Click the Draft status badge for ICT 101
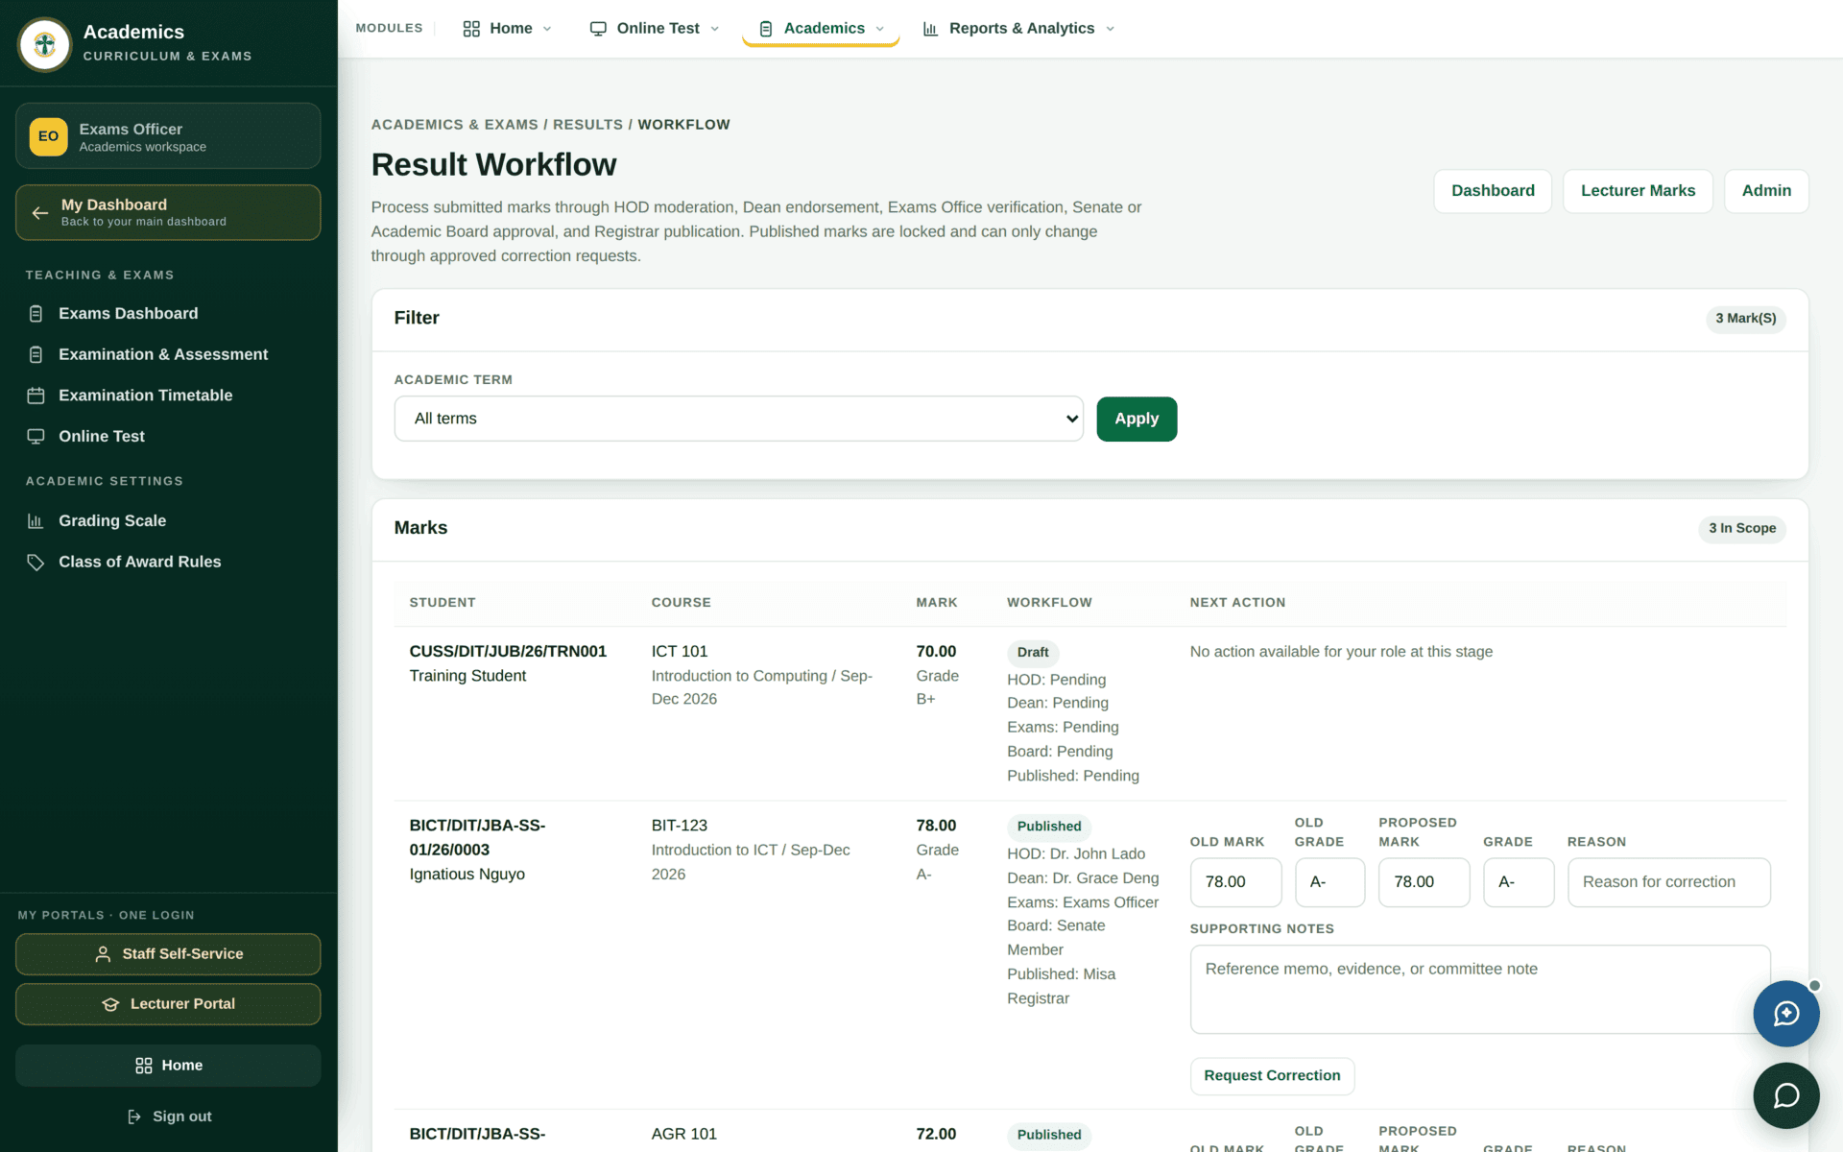Image resolution: width=1843 pixels, height=1152 pixels. [1033, 653]
